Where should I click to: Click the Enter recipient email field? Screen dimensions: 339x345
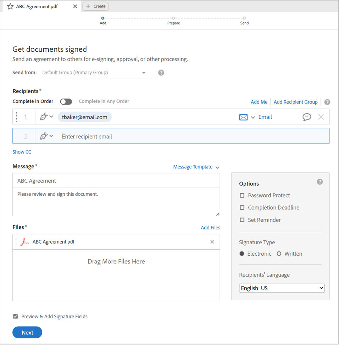point(106,136)
